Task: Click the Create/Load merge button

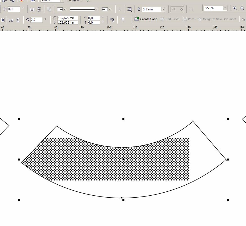Action: tap(146, 19)
